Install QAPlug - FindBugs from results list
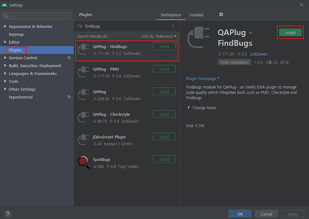This screenshot has width=309, height=219. click(164, 46)
